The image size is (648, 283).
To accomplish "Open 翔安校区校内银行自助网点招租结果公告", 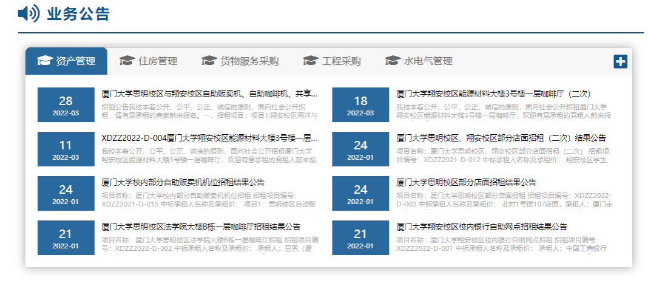I will [482, 227].
